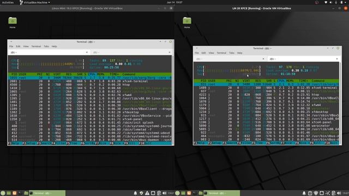
Task: Click F10 Quit in left htop footer
Action: click(145, 143)
